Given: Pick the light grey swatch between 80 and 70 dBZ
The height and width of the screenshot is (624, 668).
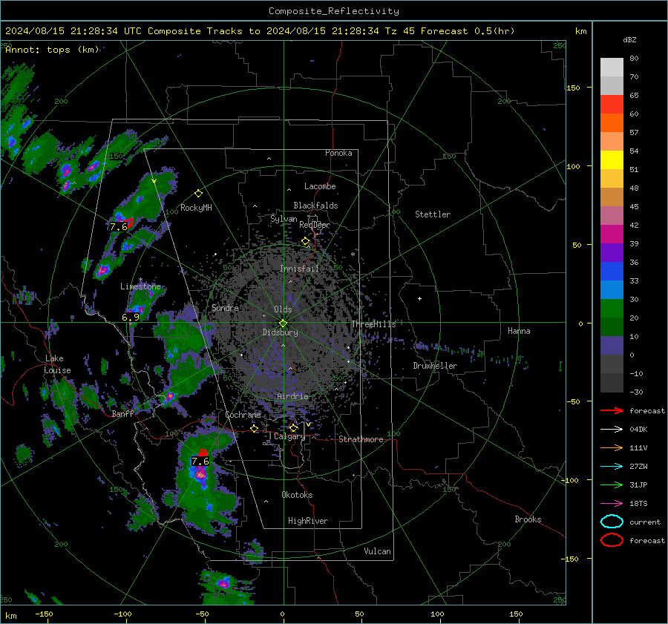Looking at the screenshot, I should (x=612, y=68).
